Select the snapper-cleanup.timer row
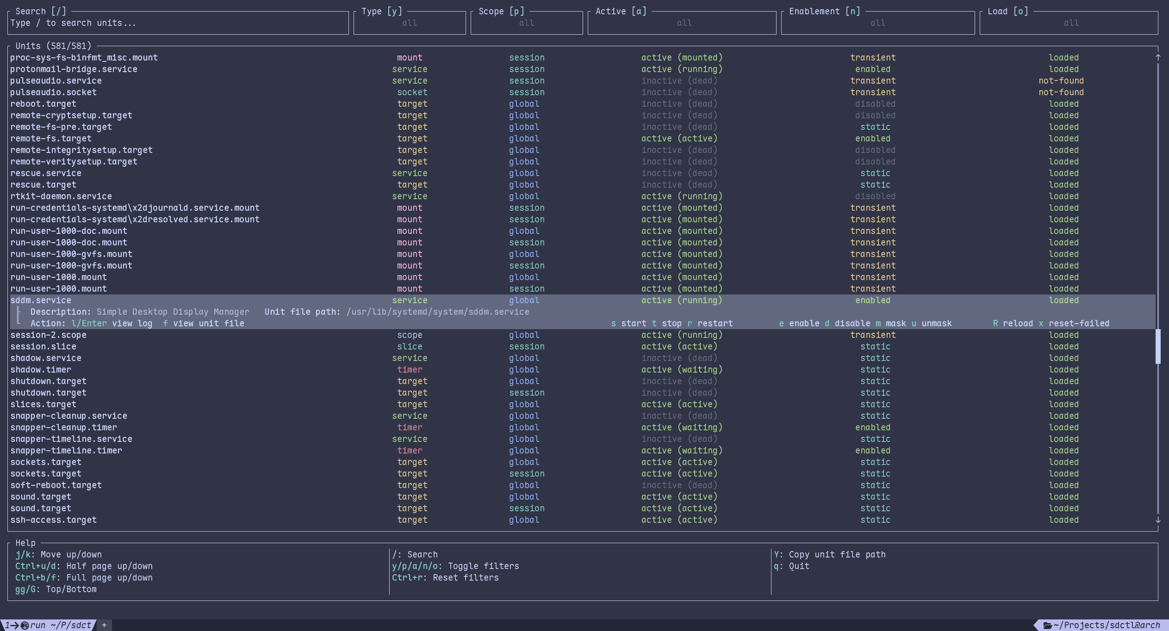 583,427
